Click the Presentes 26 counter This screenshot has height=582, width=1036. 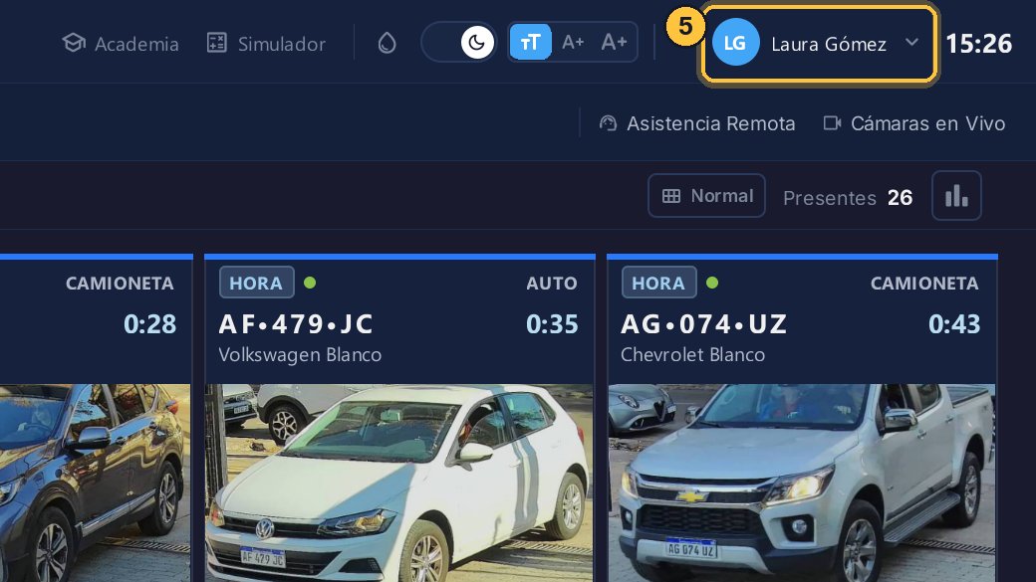848,197
